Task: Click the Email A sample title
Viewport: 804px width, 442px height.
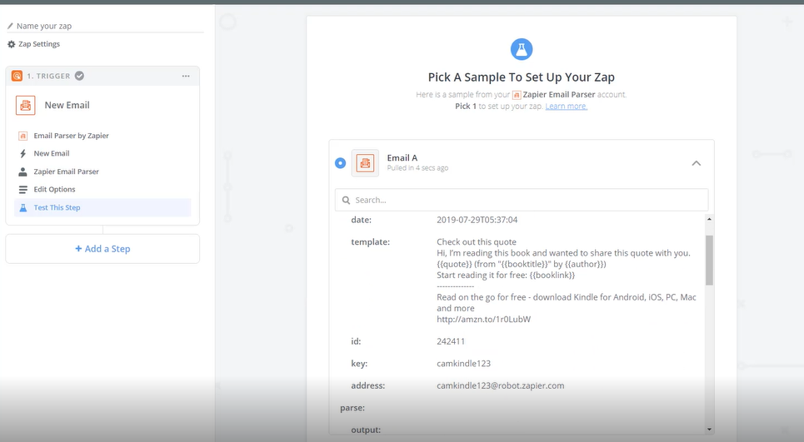Action: [402, 158]
